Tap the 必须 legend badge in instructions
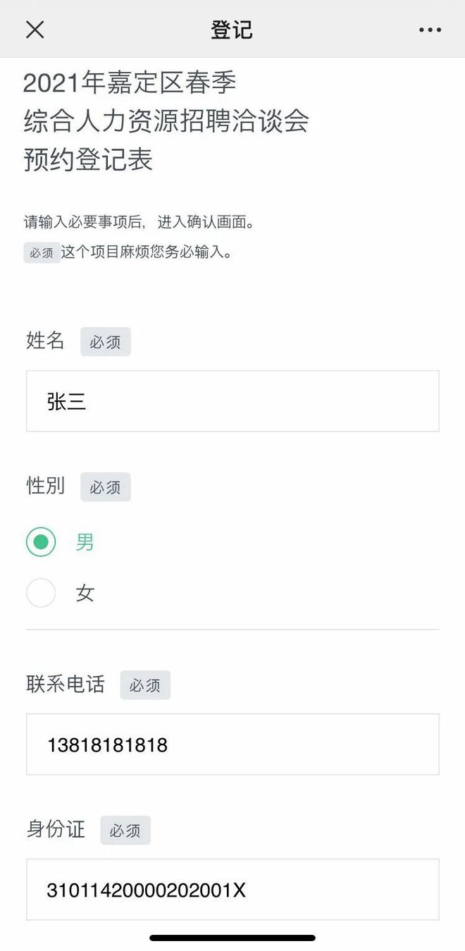 tap(42, 252)
